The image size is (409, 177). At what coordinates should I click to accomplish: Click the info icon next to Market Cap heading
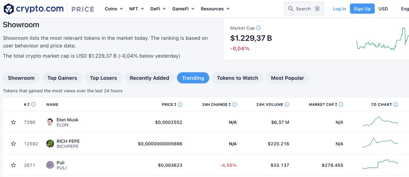pos(258,28)
